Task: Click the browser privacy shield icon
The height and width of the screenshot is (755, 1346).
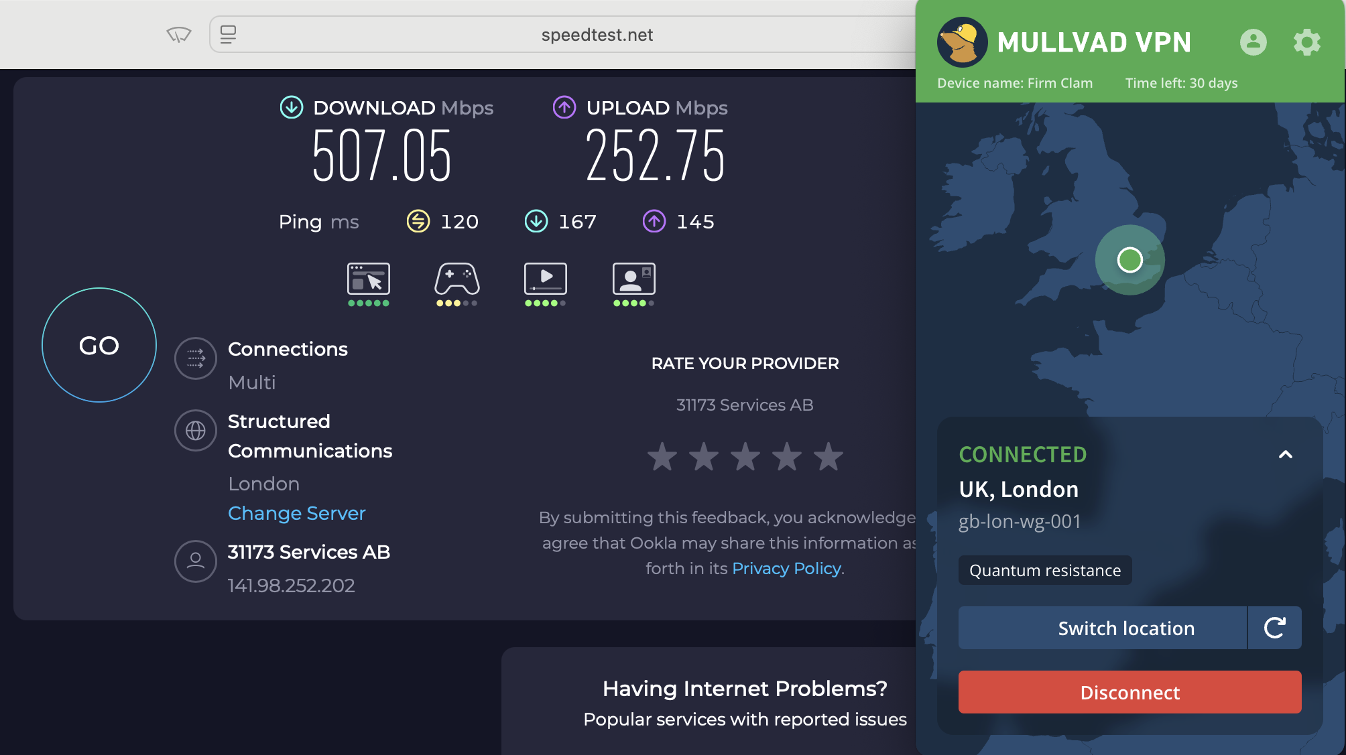Action: coord(179,34)
